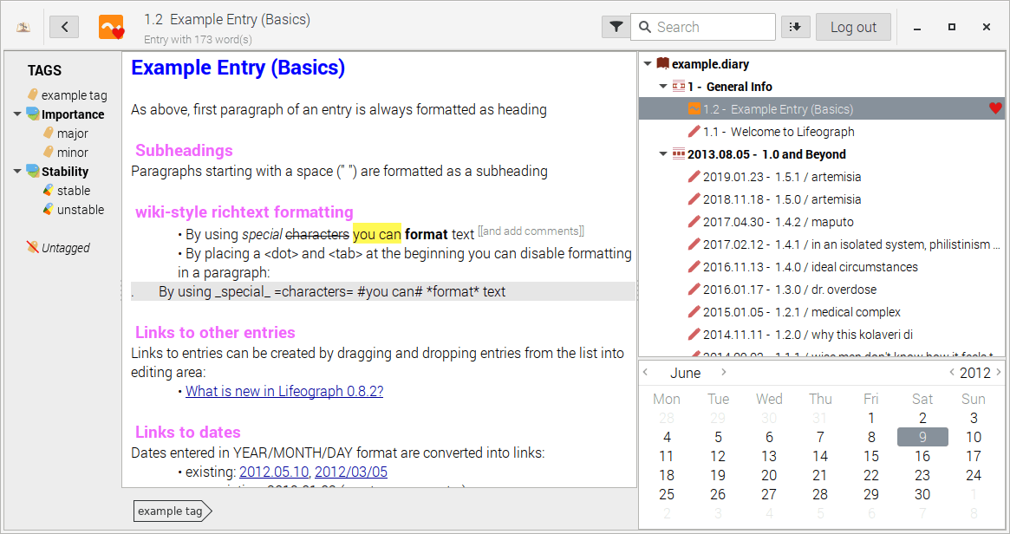Click the favorite heart on the Example Entry row
The width and height of the screenshot is (1010, 534).
[995, 108]
